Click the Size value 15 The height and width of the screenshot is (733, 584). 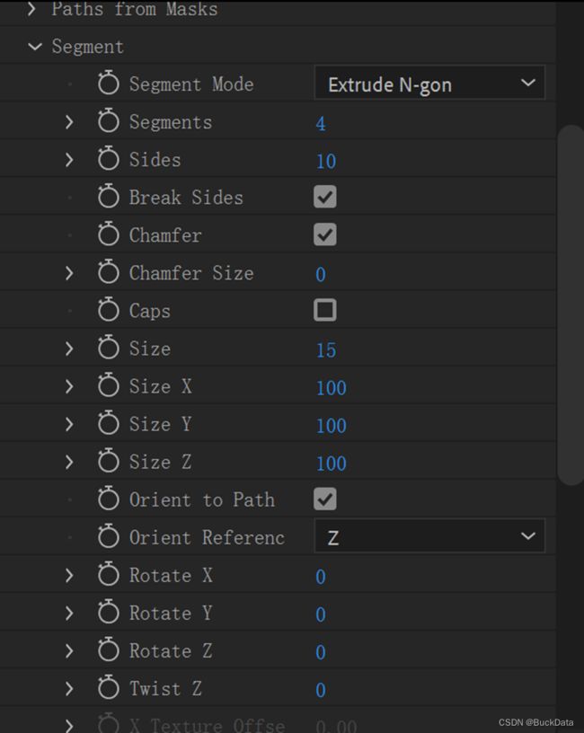(326, 349)
